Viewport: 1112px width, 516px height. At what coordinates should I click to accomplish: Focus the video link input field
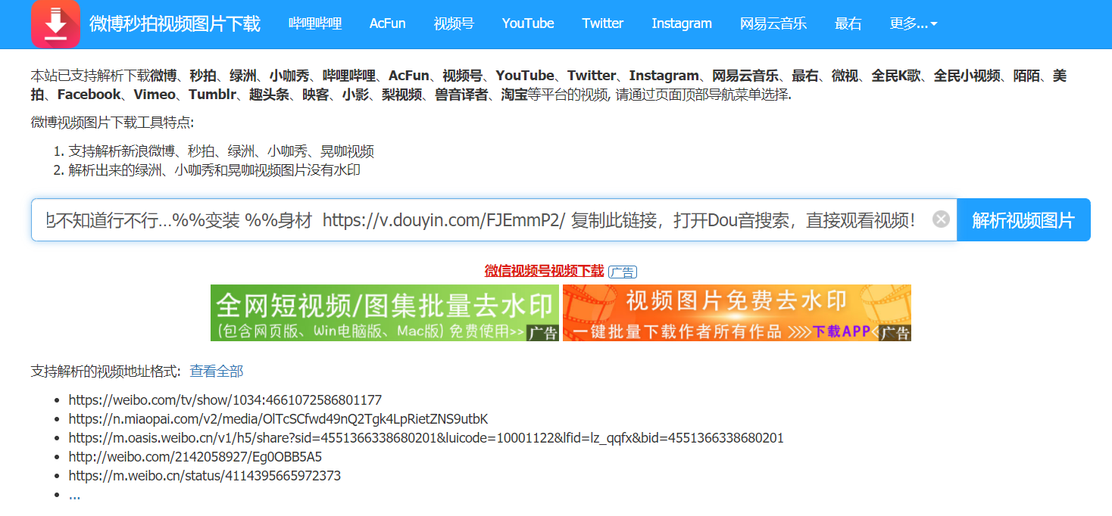tap(494, 220)
